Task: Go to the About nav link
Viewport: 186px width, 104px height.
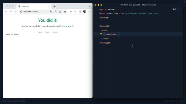Action: tap(47, 32)
